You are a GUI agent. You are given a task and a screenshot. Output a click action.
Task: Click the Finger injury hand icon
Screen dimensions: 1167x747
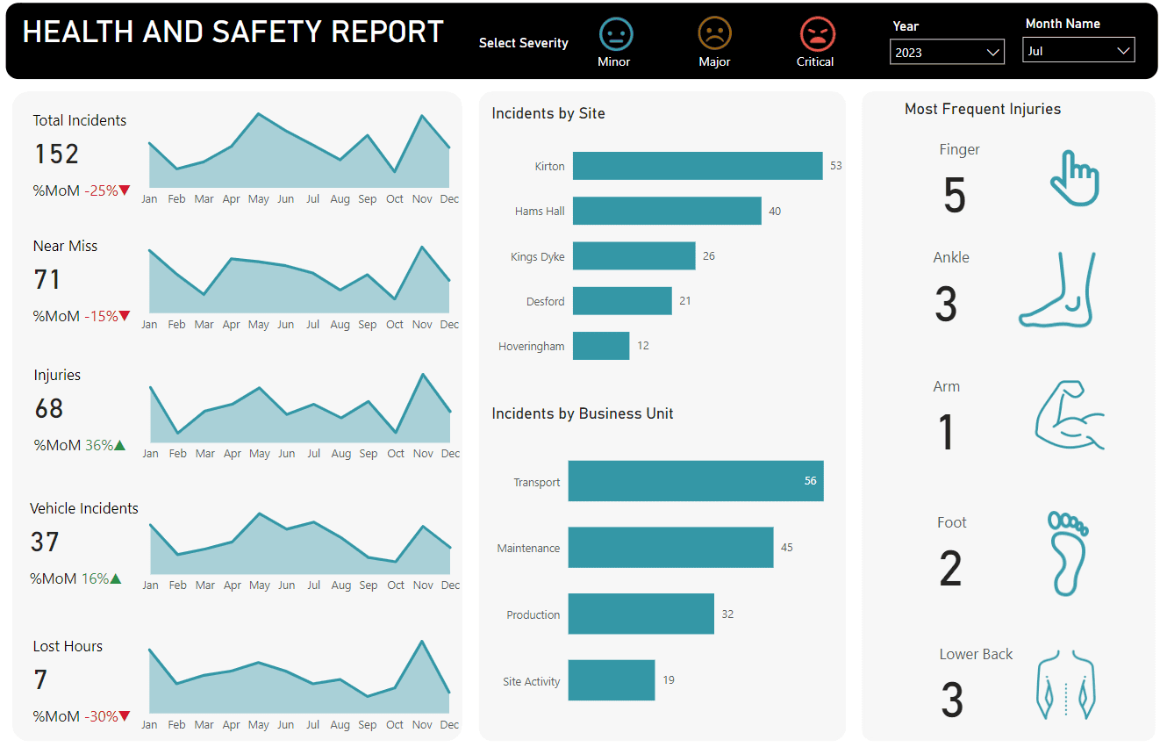coord(1074,178)
